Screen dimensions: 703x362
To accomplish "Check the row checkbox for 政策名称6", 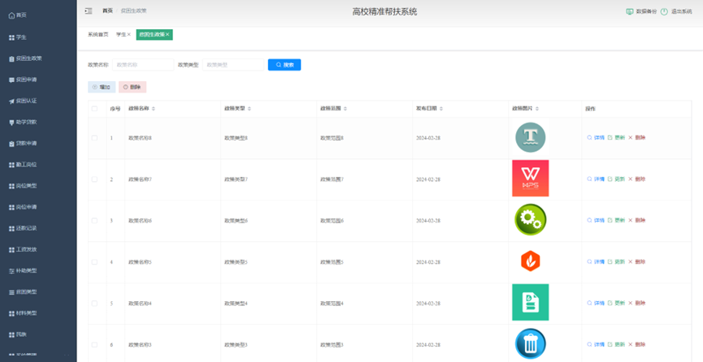I will pyautogui.click(x=94, y=221).
